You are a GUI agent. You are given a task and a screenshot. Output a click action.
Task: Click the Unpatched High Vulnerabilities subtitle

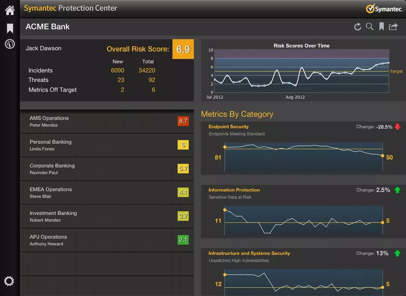239,261
